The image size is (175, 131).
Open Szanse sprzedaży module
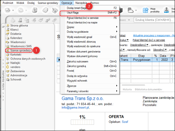coord(19,51)
